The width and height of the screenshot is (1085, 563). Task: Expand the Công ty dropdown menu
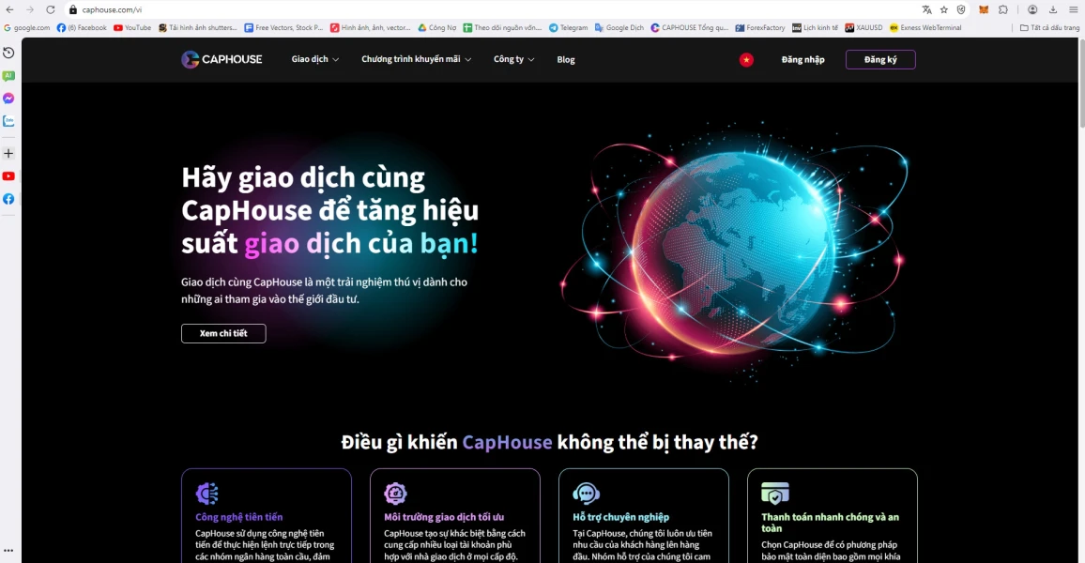tap(513, 59)
